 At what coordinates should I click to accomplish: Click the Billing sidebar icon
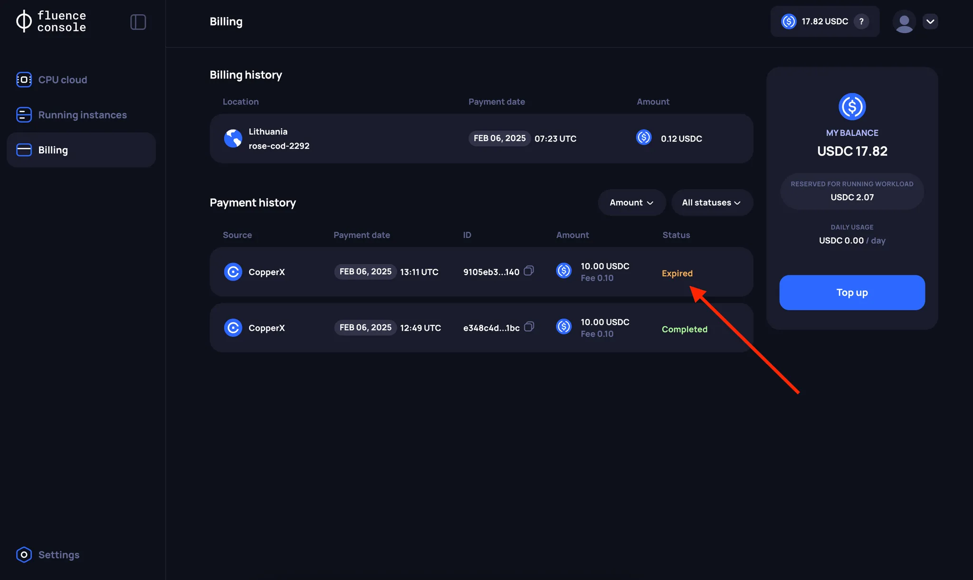24,149
